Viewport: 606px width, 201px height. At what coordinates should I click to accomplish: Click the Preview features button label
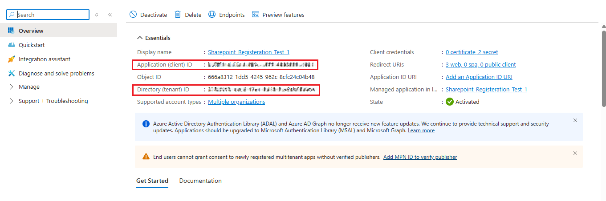pyautogui.click(x=284, y=15)
